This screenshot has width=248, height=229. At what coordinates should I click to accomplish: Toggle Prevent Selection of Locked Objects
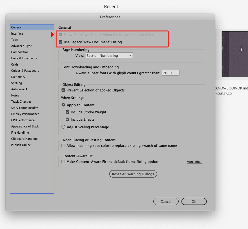63,90
